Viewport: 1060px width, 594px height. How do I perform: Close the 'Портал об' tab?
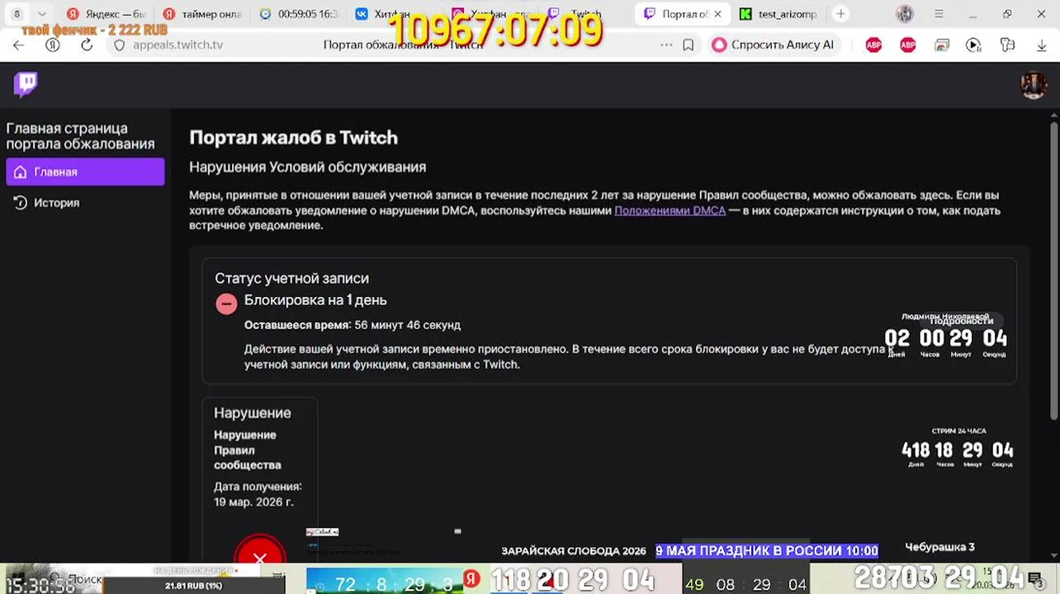pyautogui.click(x=717, y=14)
